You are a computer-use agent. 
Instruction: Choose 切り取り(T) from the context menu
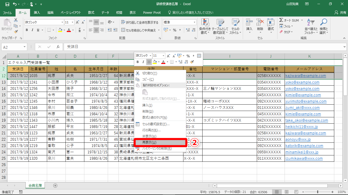tap(160, 73)
